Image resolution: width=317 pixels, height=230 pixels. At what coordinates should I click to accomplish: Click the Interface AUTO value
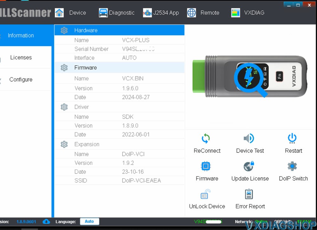[129, 58]
